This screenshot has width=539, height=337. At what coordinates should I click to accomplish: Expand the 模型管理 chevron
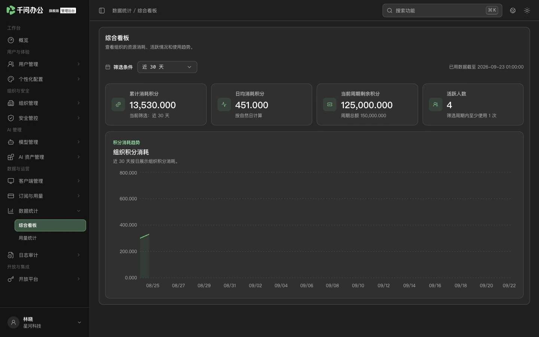79,142
